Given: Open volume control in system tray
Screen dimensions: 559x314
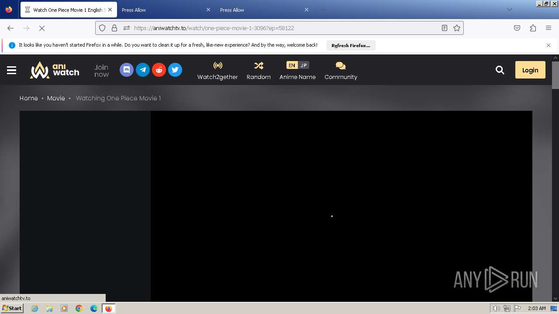Looking at the screenshot, I should click(496, 308).
